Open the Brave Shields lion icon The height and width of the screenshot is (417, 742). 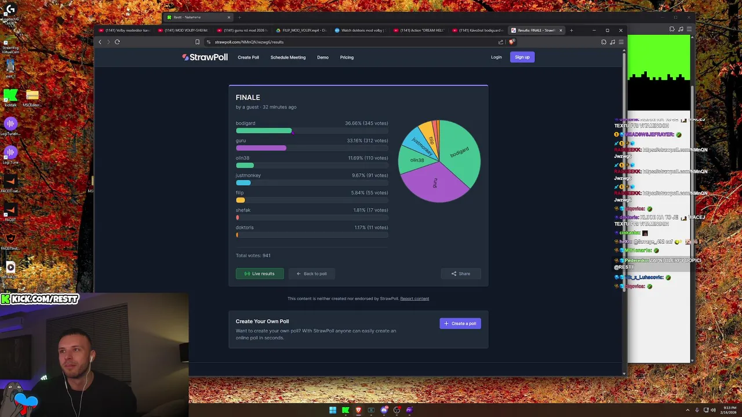tap(511, 42)
